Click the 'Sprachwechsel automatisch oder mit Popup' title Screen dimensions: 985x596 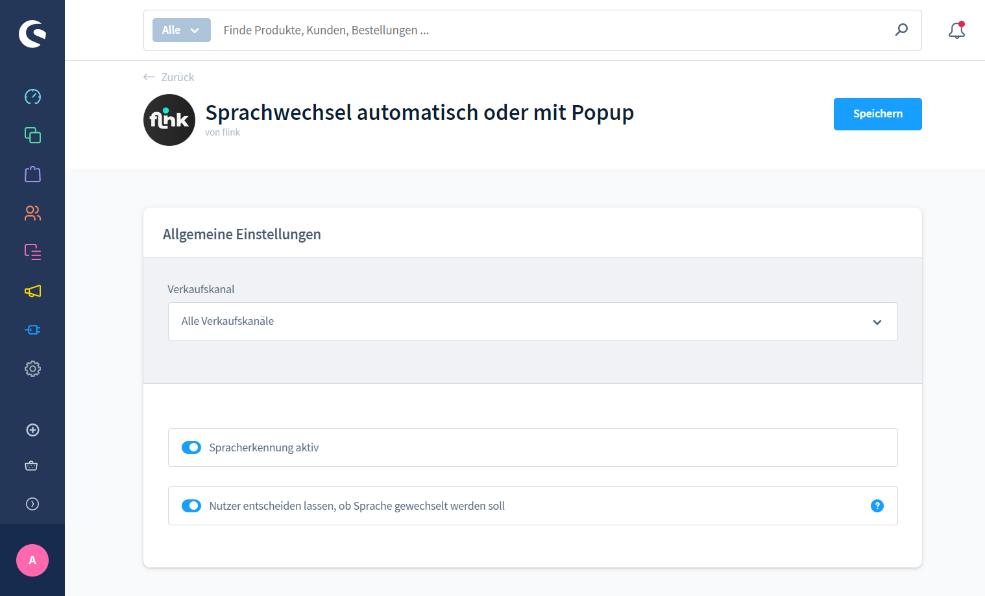[x=420, y=113]
